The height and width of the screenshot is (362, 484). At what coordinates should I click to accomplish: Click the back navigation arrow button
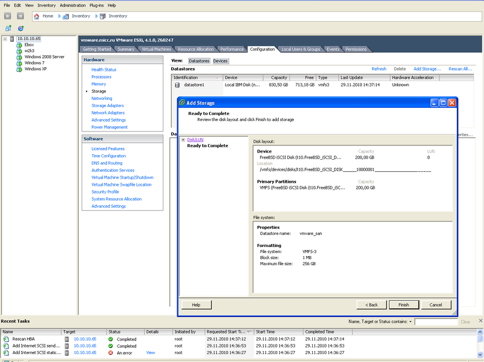8,16
